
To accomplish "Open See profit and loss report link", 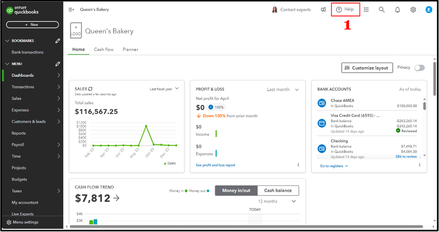I will 215,165.
